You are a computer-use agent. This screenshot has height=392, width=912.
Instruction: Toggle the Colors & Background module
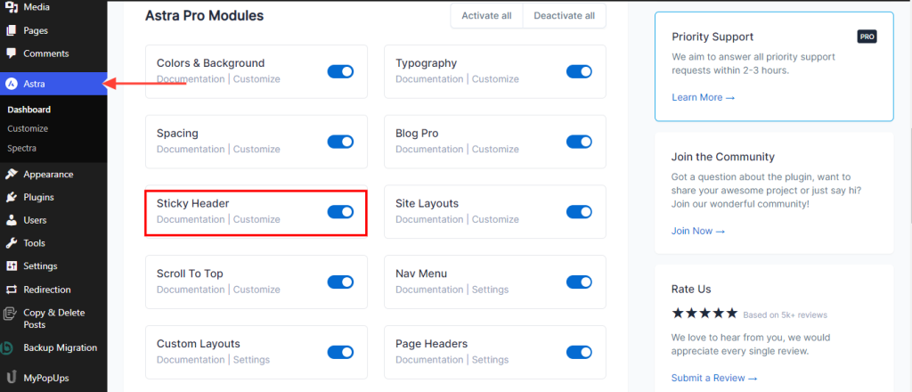pos(340,71)
